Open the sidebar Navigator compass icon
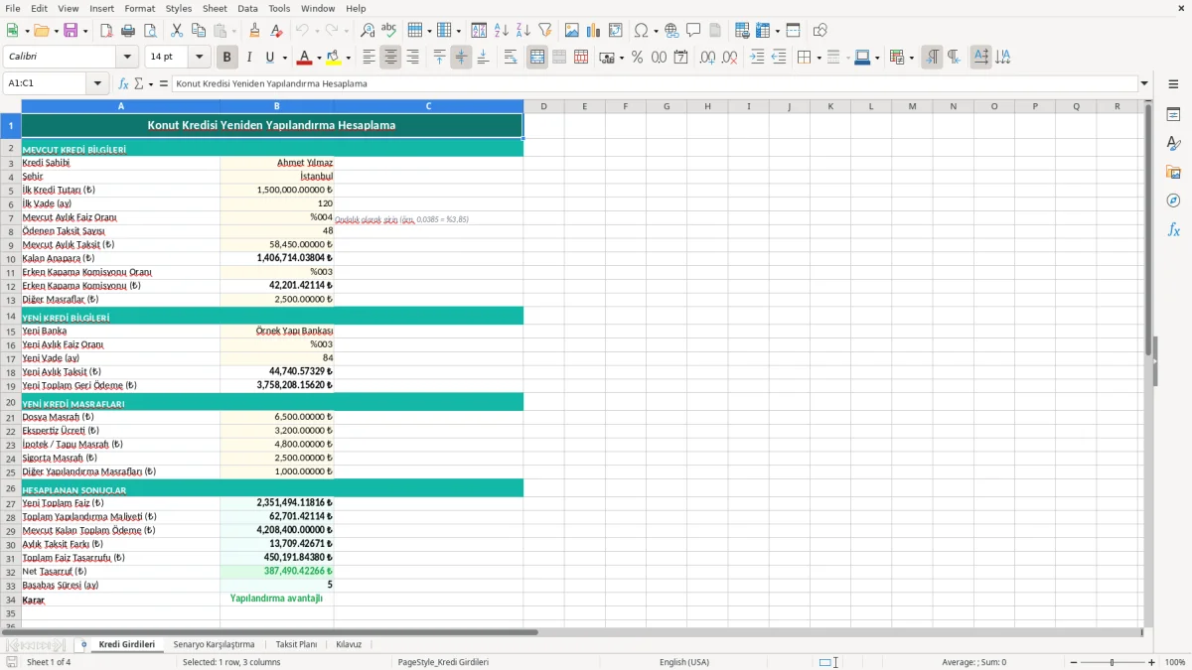1192x670 pixels. tap(1173, 201)
